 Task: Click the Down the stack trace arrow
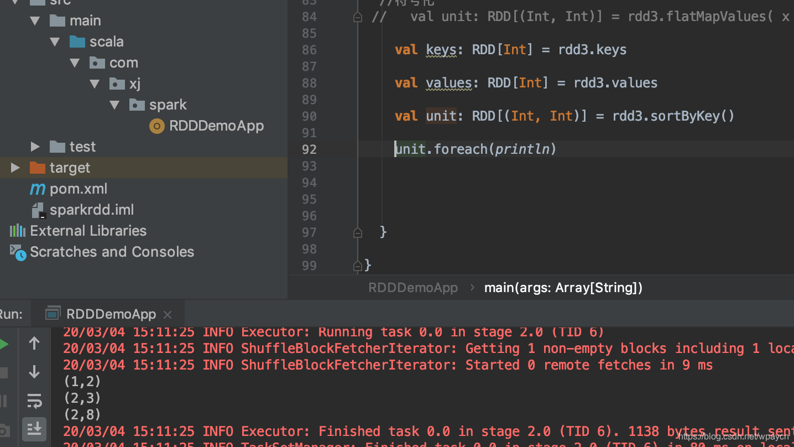(x=34, y=372)
